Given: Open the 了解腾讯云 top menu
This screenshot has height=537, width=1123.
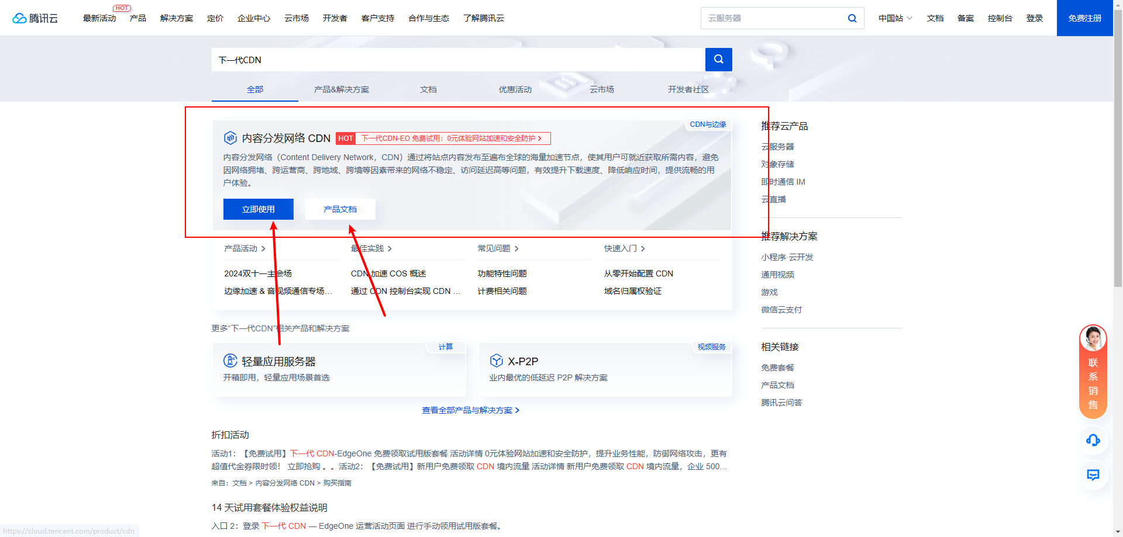Looking at the screenshot, I should (484, 18).
